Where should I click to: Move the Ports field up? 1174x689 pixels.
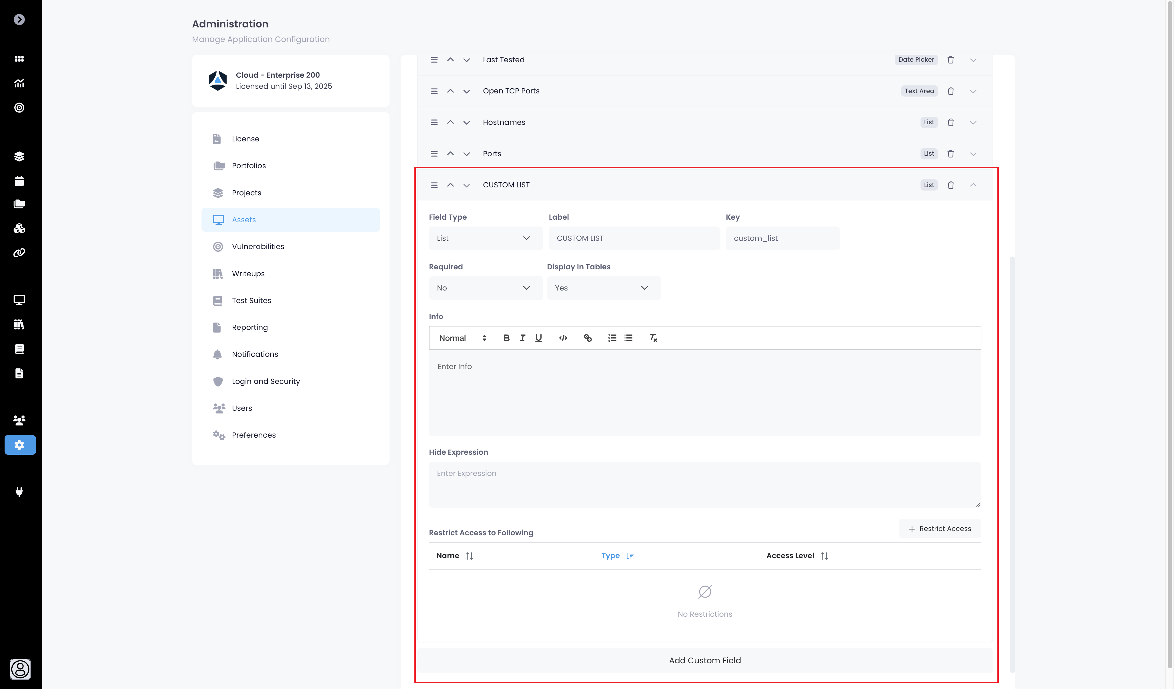(450, 153)
